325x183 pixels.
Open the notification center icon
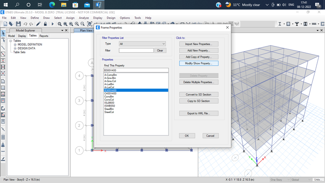click(318, 5)
